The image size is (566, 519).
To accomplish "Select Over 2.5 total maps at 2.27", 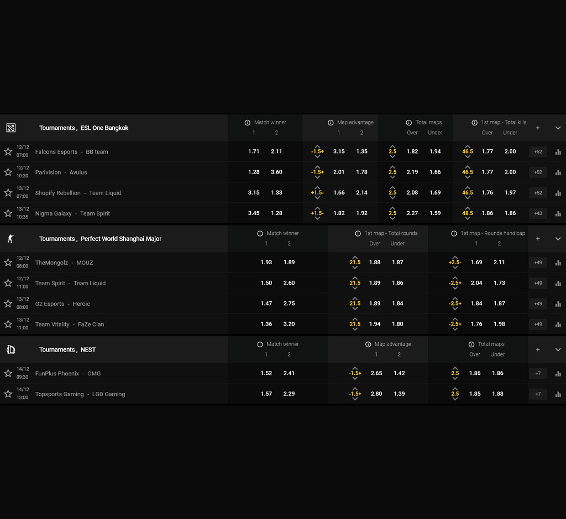I will click(412, 213).
